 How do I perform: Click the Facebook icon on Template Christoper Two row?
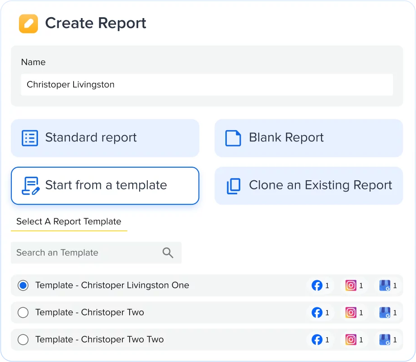(317, 312)
